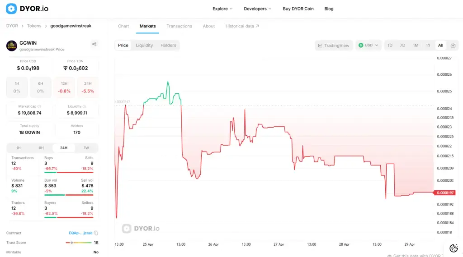This screenshot has width=463, height=257.
Task: Select the Price chart toggle
Action: coord(123,46)
